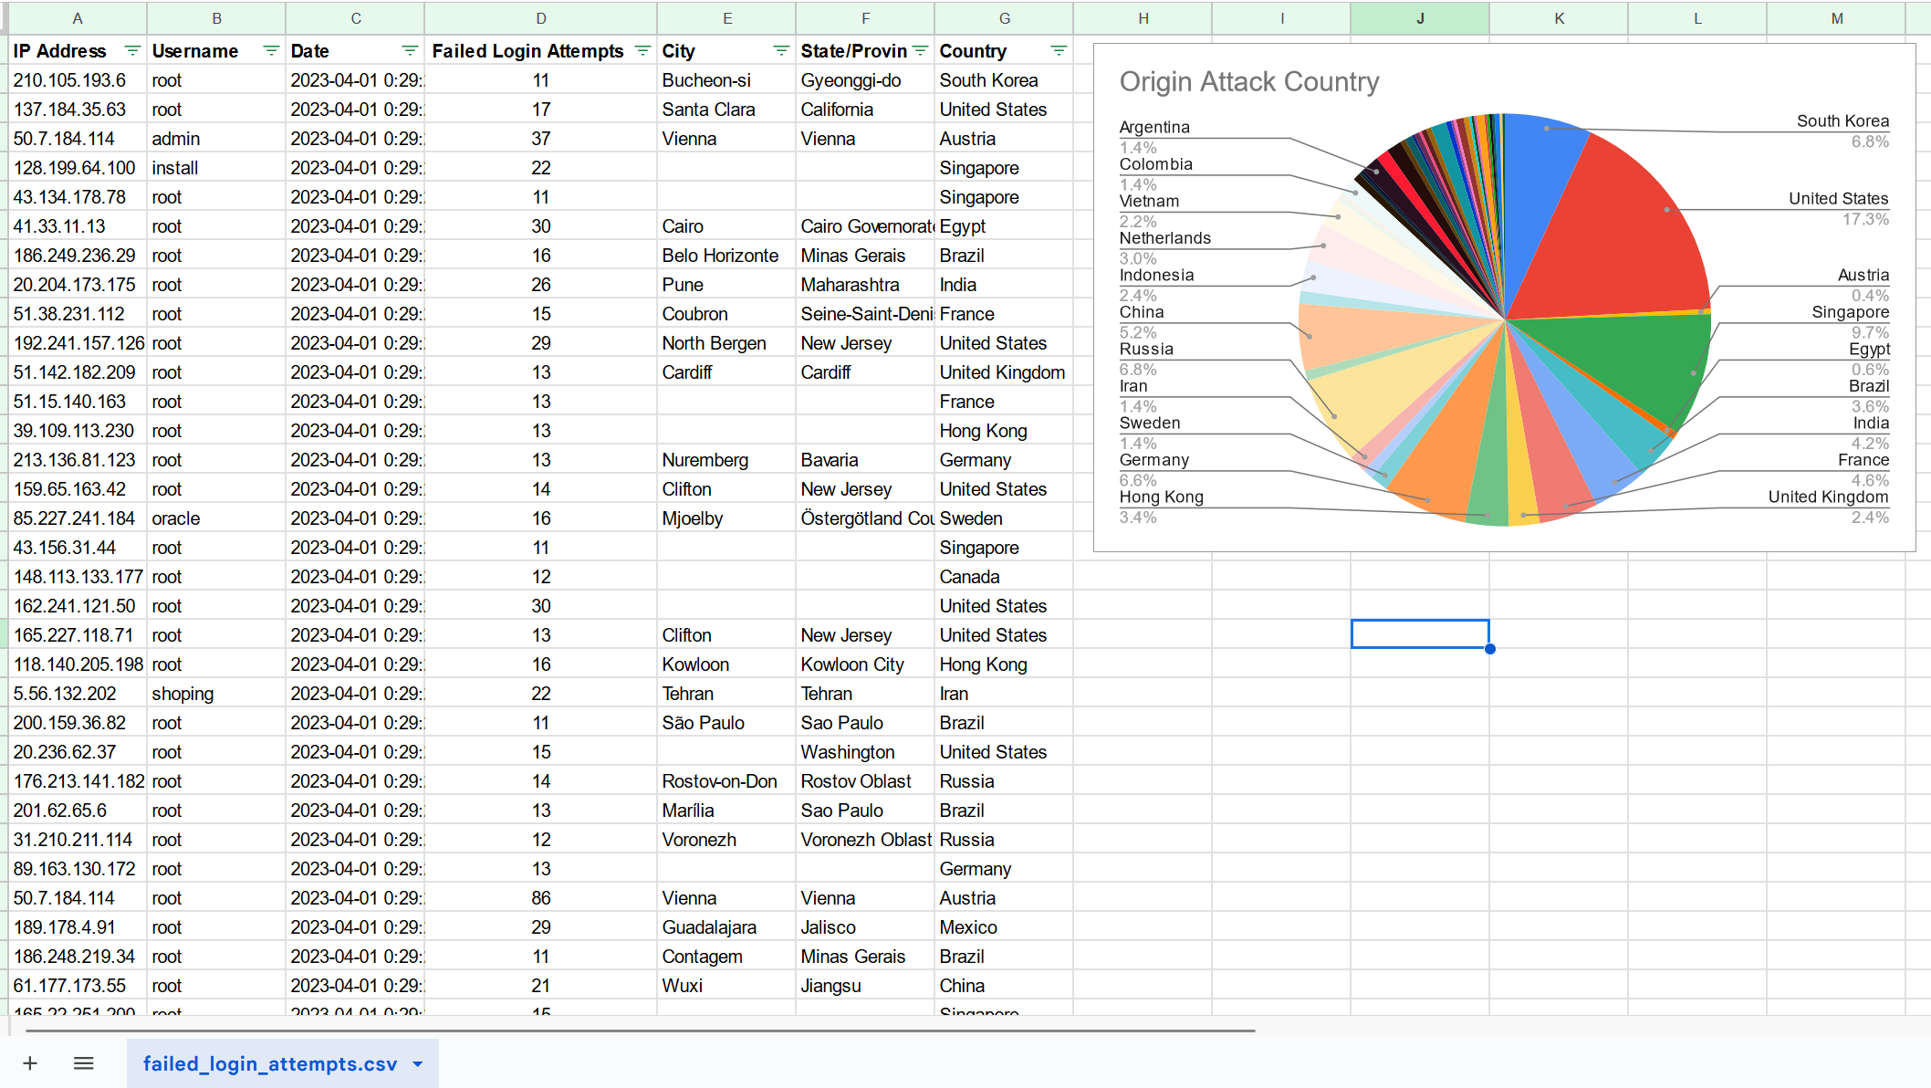
Task: Open the IP Address column filter
Action: [x=132, y=51]
